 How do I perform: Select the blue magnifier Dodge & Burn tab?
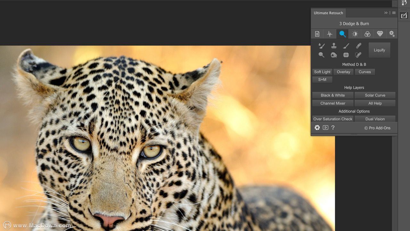(342, 34)
